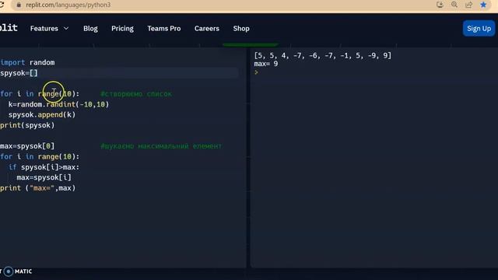Click 'if spysok[i]>max:' line

click(44, 167)
